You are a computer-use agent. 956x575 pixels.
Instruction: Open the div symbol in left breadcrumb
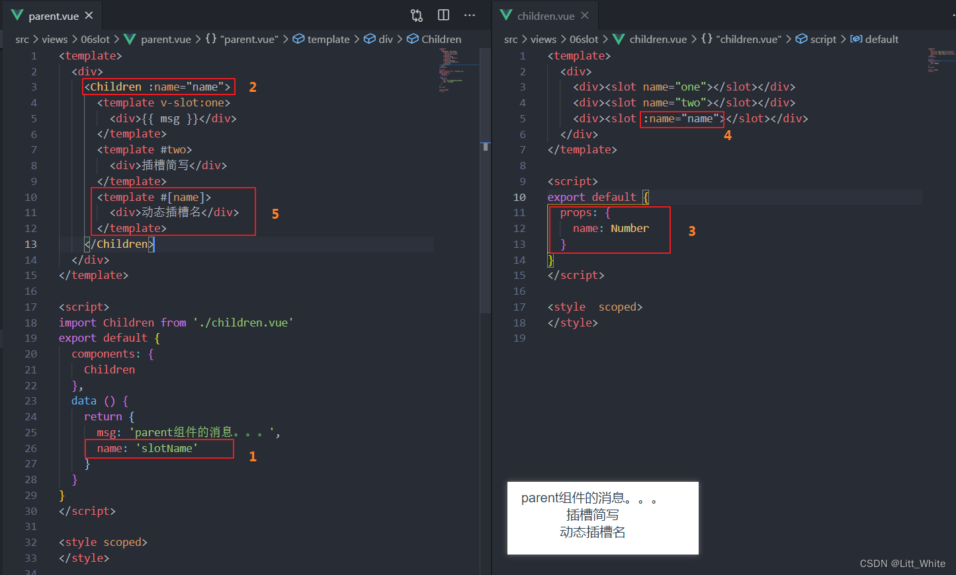tap(386, 39)
